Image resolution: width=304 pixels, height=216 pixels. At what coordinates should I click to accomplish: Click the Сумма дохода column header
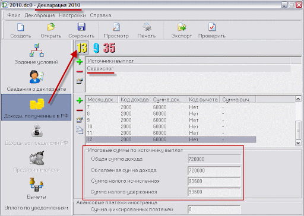tap(168, 100)
